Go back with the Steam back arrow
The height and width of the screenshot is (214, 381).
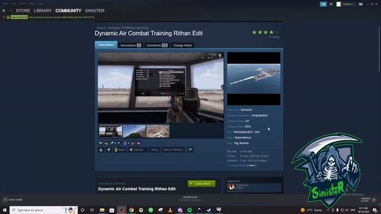[x=4, y=11]
